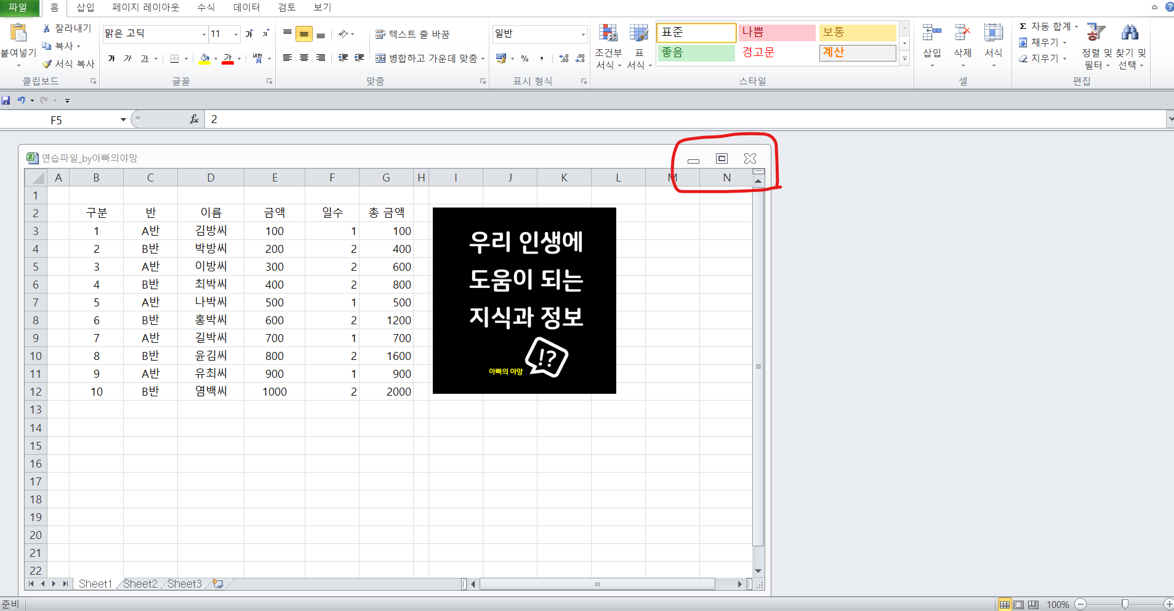
Task: Switch to the Data (데이터) tab
Action: click(x=247, y=7)
